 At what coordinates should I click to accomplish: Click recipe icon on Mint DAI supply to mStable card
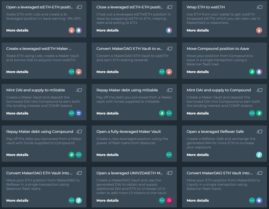tap(79, 90)
